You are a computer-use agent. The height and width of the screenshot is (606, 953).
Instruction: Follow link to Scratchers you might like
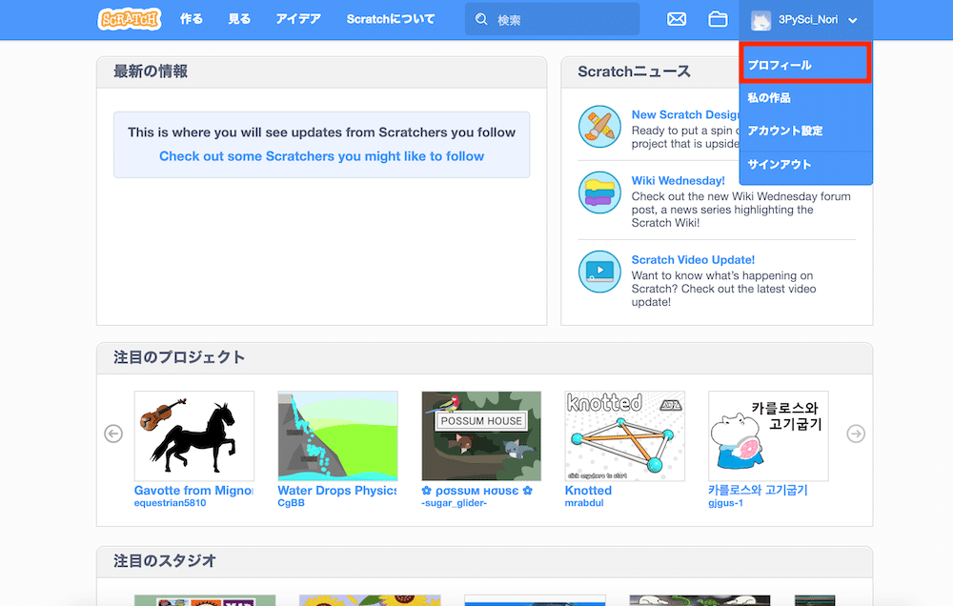(x=321, y=156)
